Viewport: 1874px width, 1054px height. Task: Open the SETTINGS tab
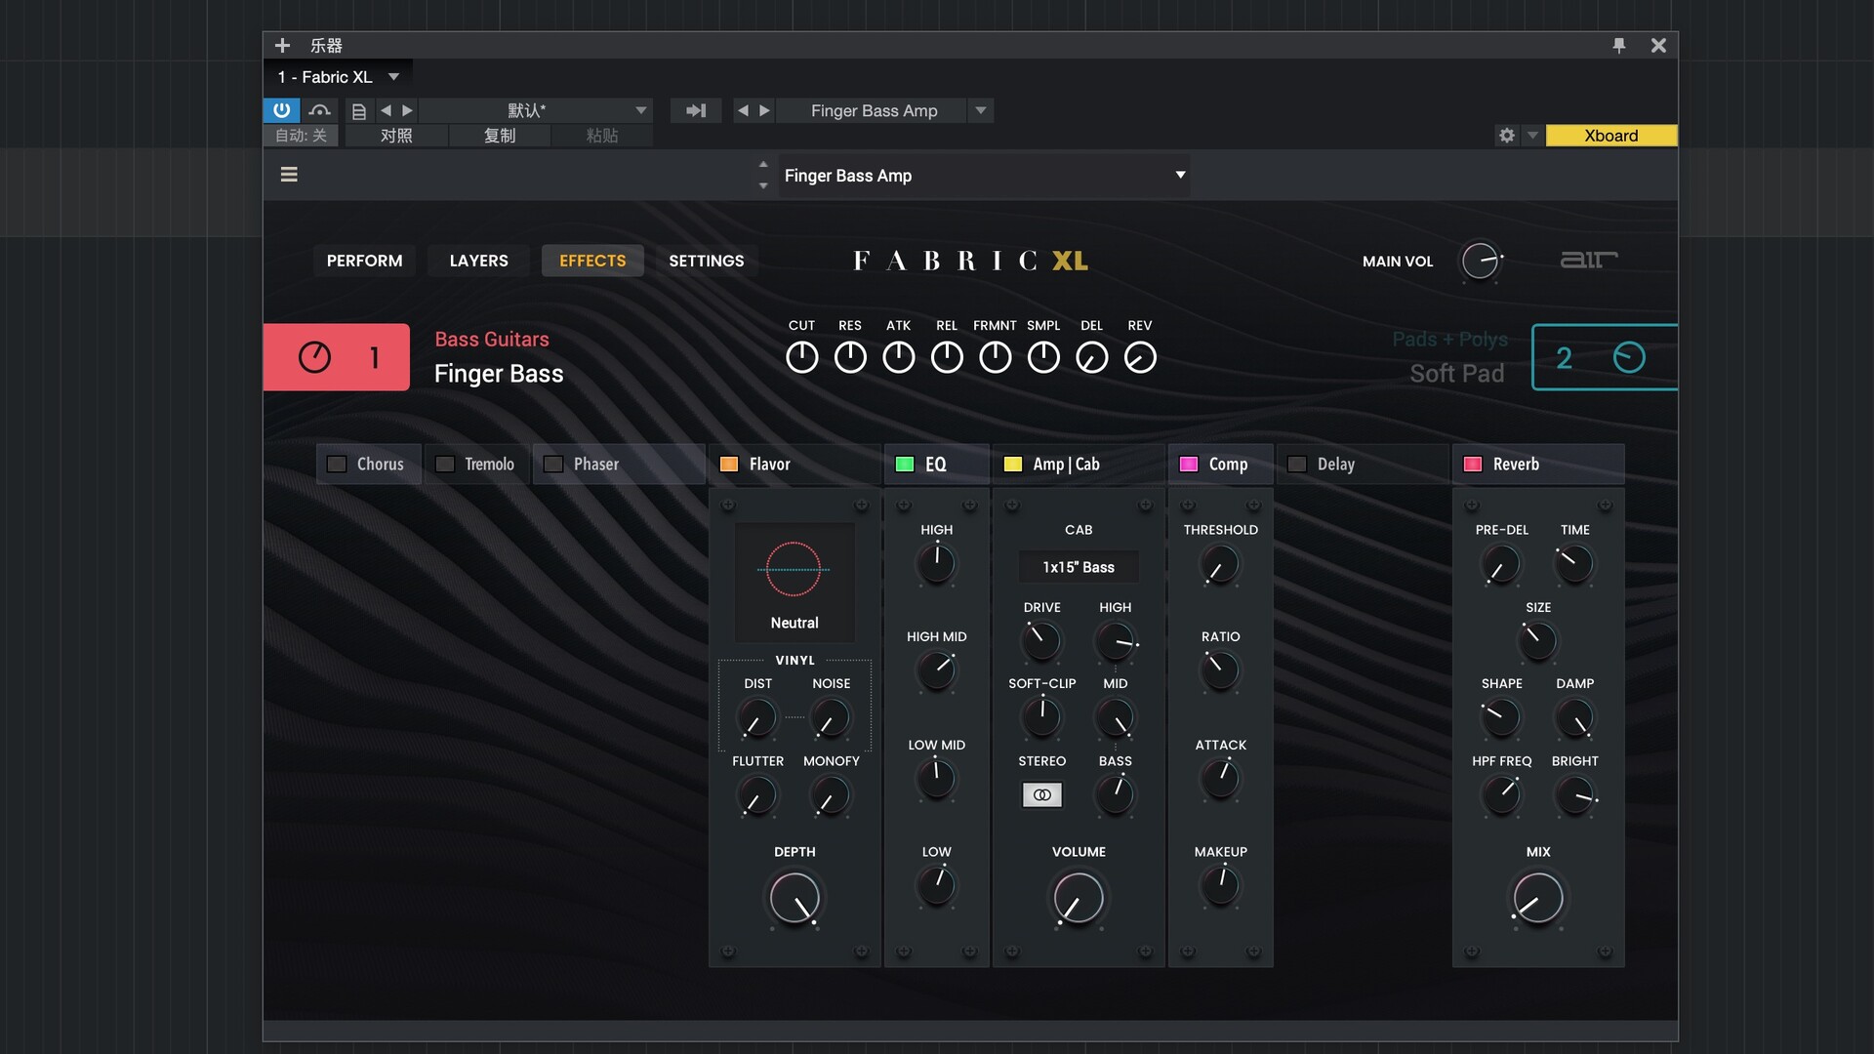[x=706, y=261]
